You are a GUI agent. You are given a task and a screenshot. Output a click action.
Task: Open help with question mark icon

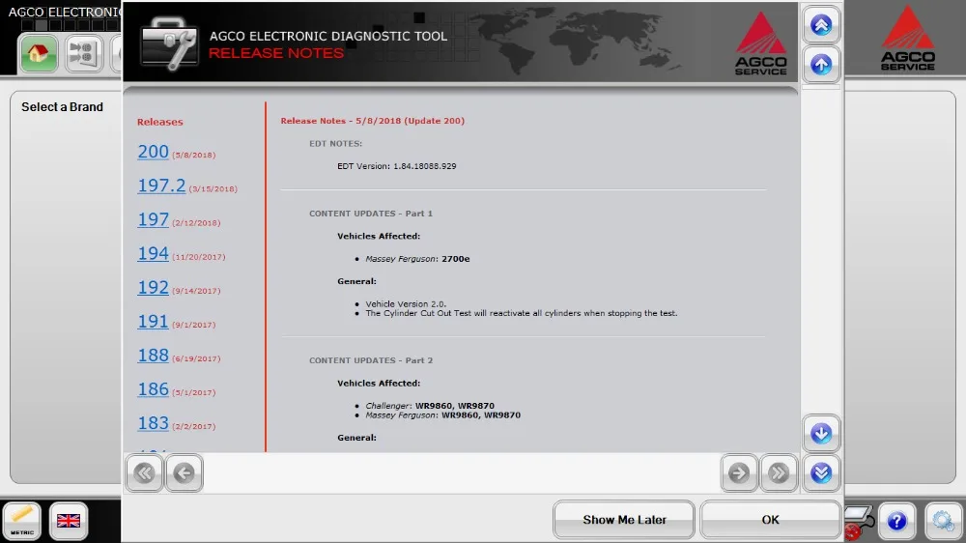pyautogui.click(x=896, y=522)
